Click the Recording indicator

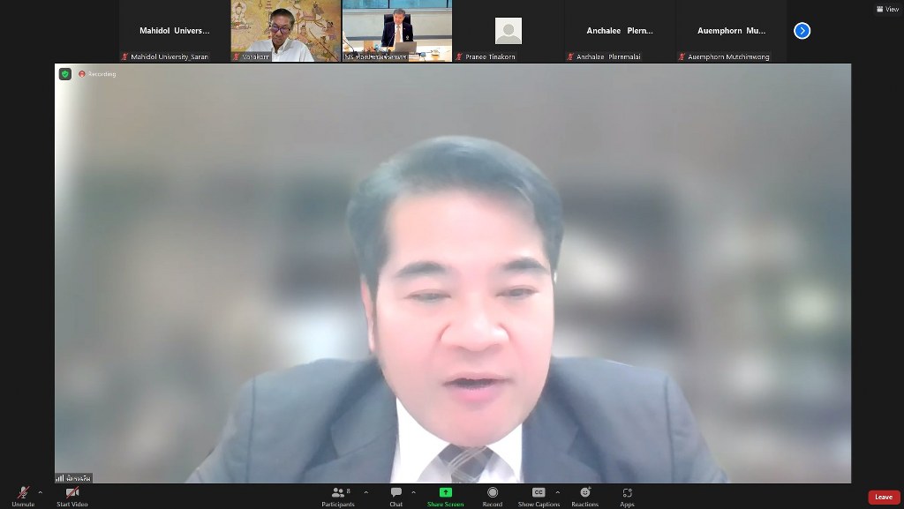[98, 74]
